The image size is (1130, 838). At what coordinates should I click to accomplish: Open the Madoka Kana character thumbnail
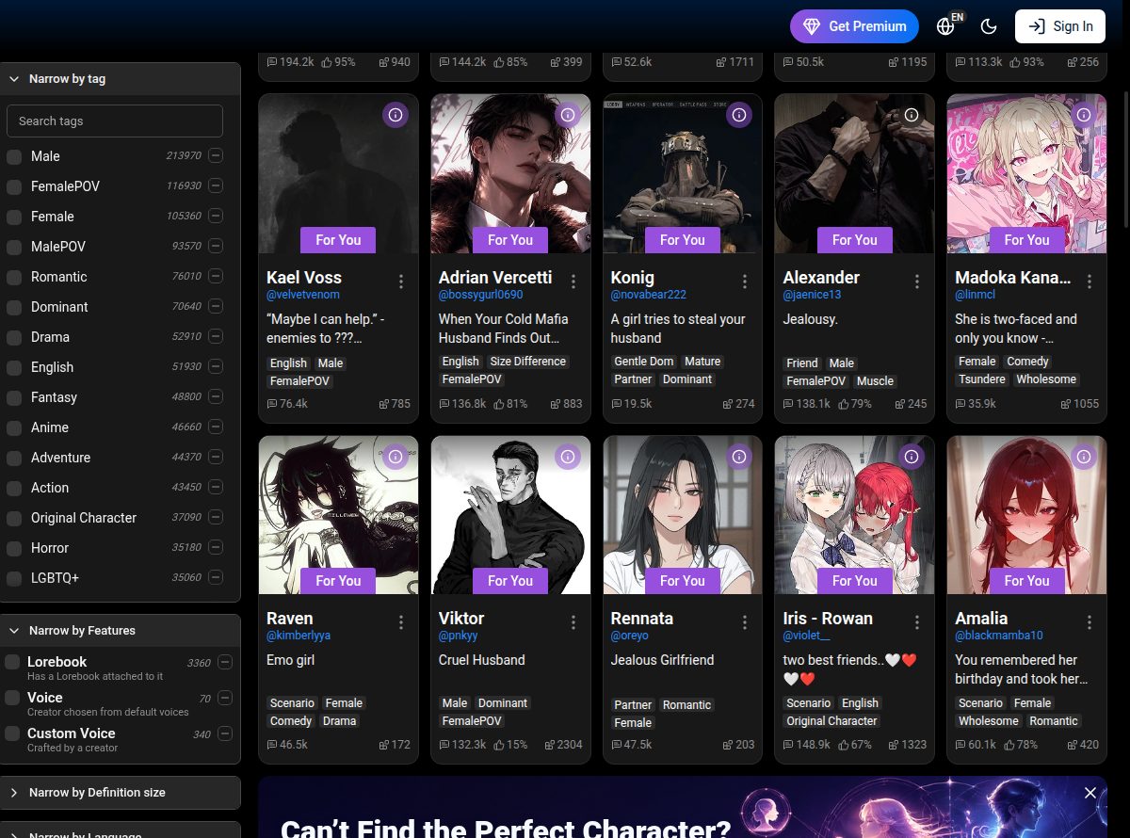pyautogui.click(x=1026, y=173)
